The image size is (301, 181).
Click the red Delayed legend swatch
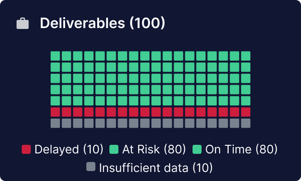pos(27,149)
